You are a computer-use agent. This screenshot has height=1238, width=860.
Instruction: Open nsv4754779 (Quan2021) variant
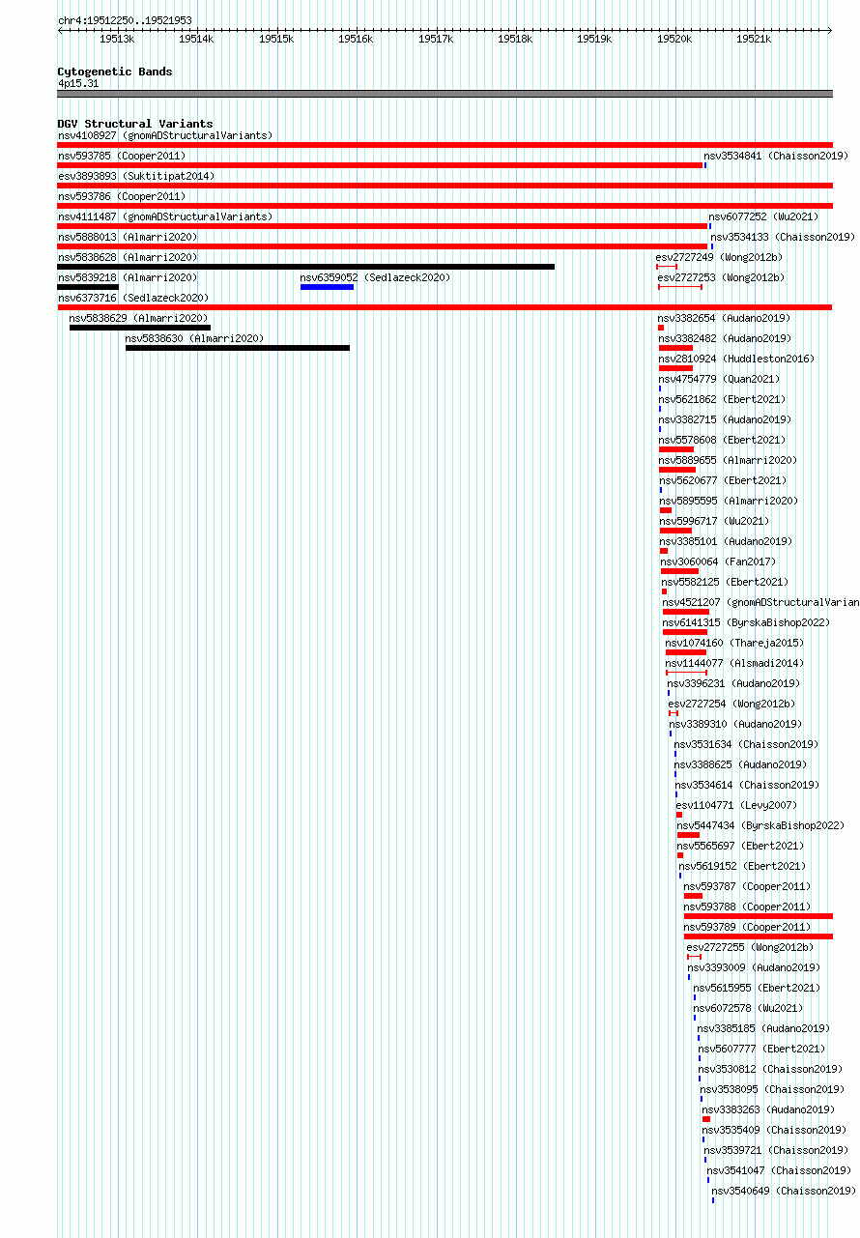coord(720,379)
